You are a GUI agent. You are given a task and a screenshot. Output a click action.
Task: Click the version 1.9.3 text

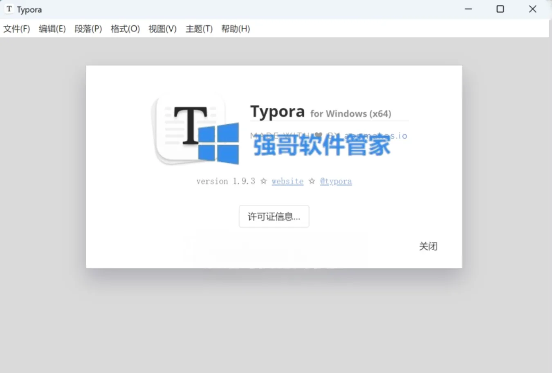226,181
